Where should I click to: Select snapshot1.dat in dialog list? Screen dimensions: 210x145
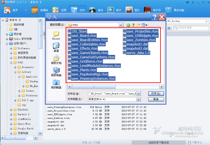coord(135,44)
